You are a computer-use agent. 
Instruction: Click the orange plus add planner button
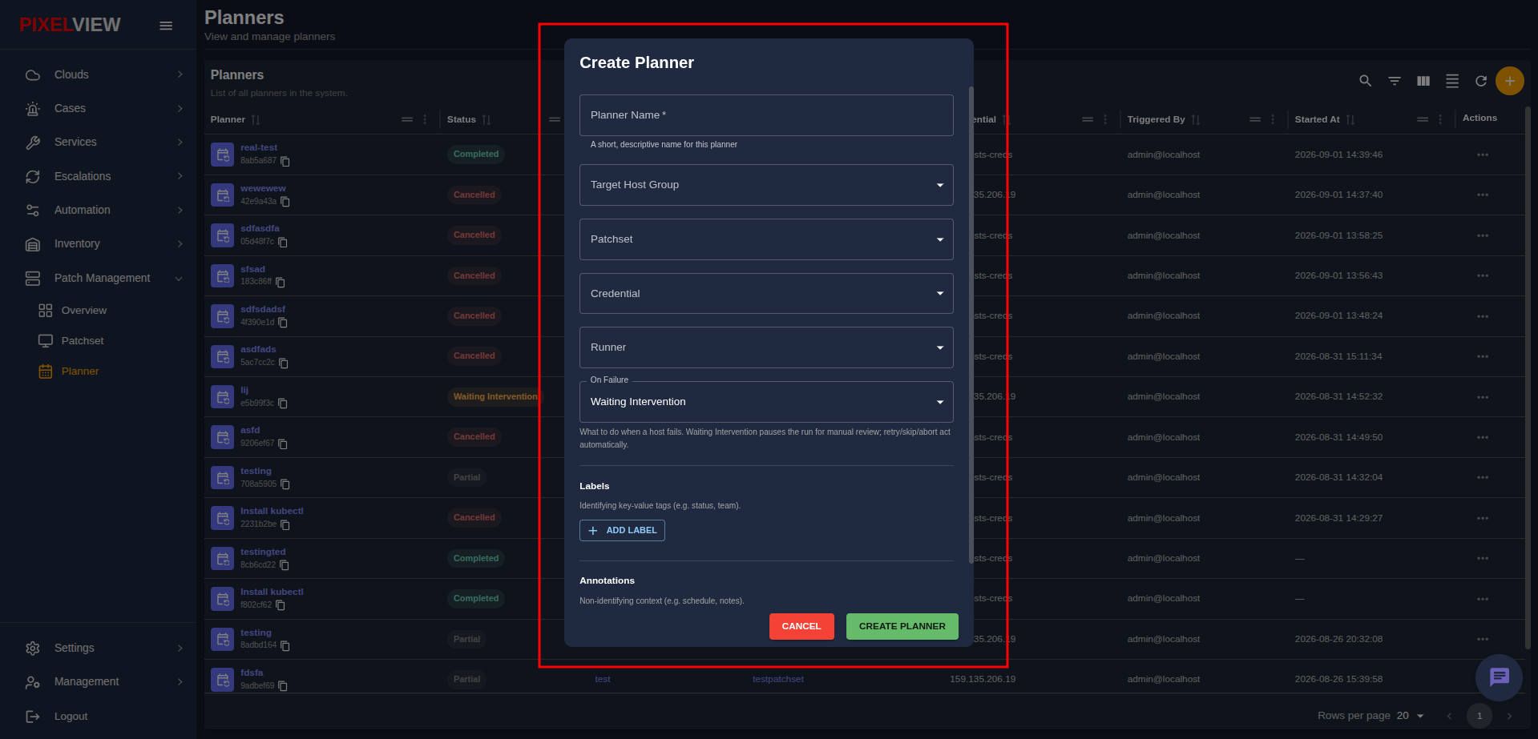[x=1510, y=81]
